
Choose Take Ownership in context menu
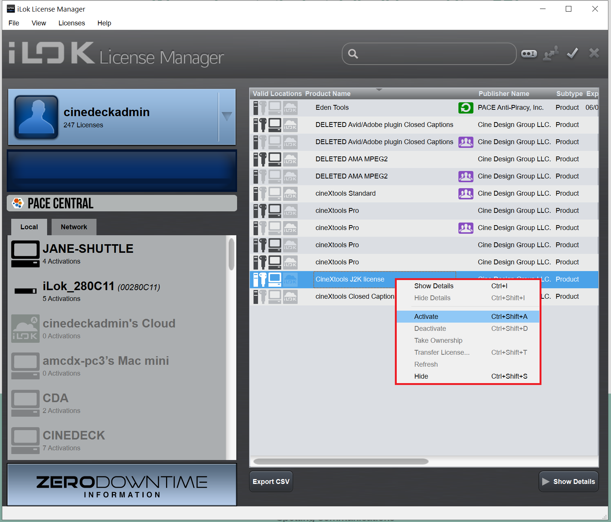tap(468, 341)
